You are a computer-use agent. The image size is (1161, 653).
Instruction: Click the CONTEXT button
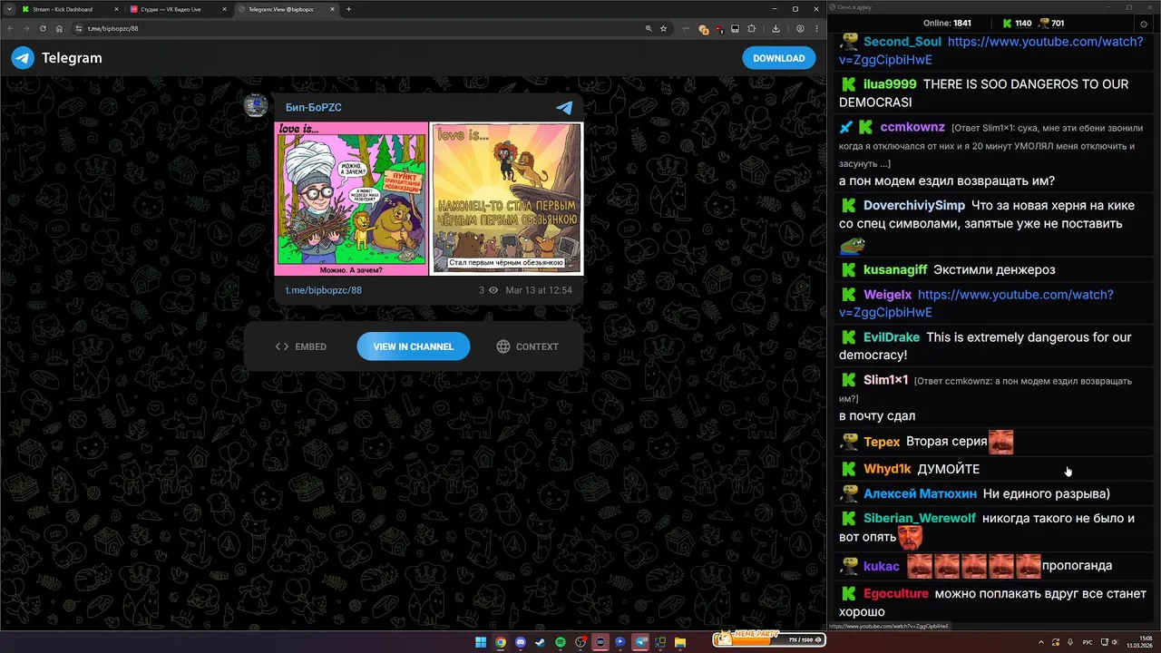[528, 346]
